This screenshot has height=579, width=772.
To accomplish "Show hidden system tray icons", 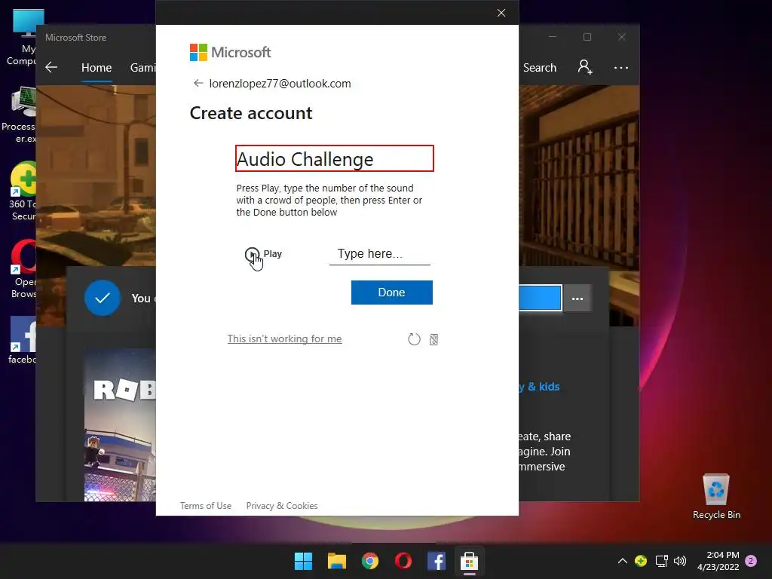I will click(622, 561).
